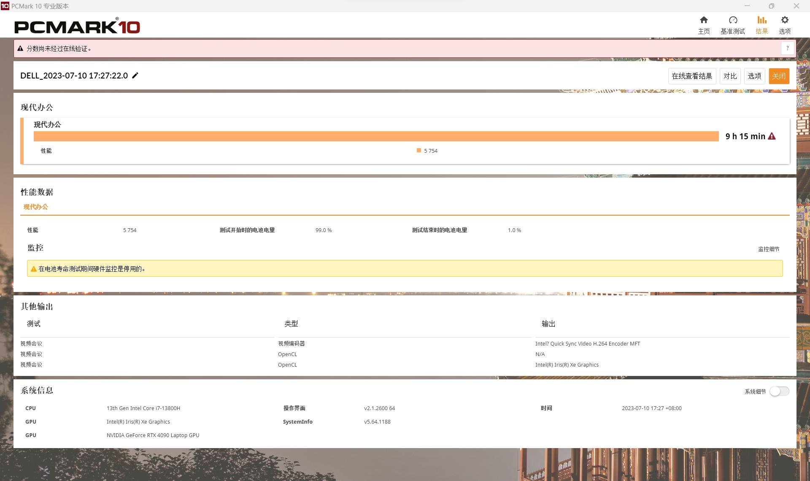Open the Options (选项) gear icon
The height and width of the screenshot is (481, 810).
tap(785, 20)
